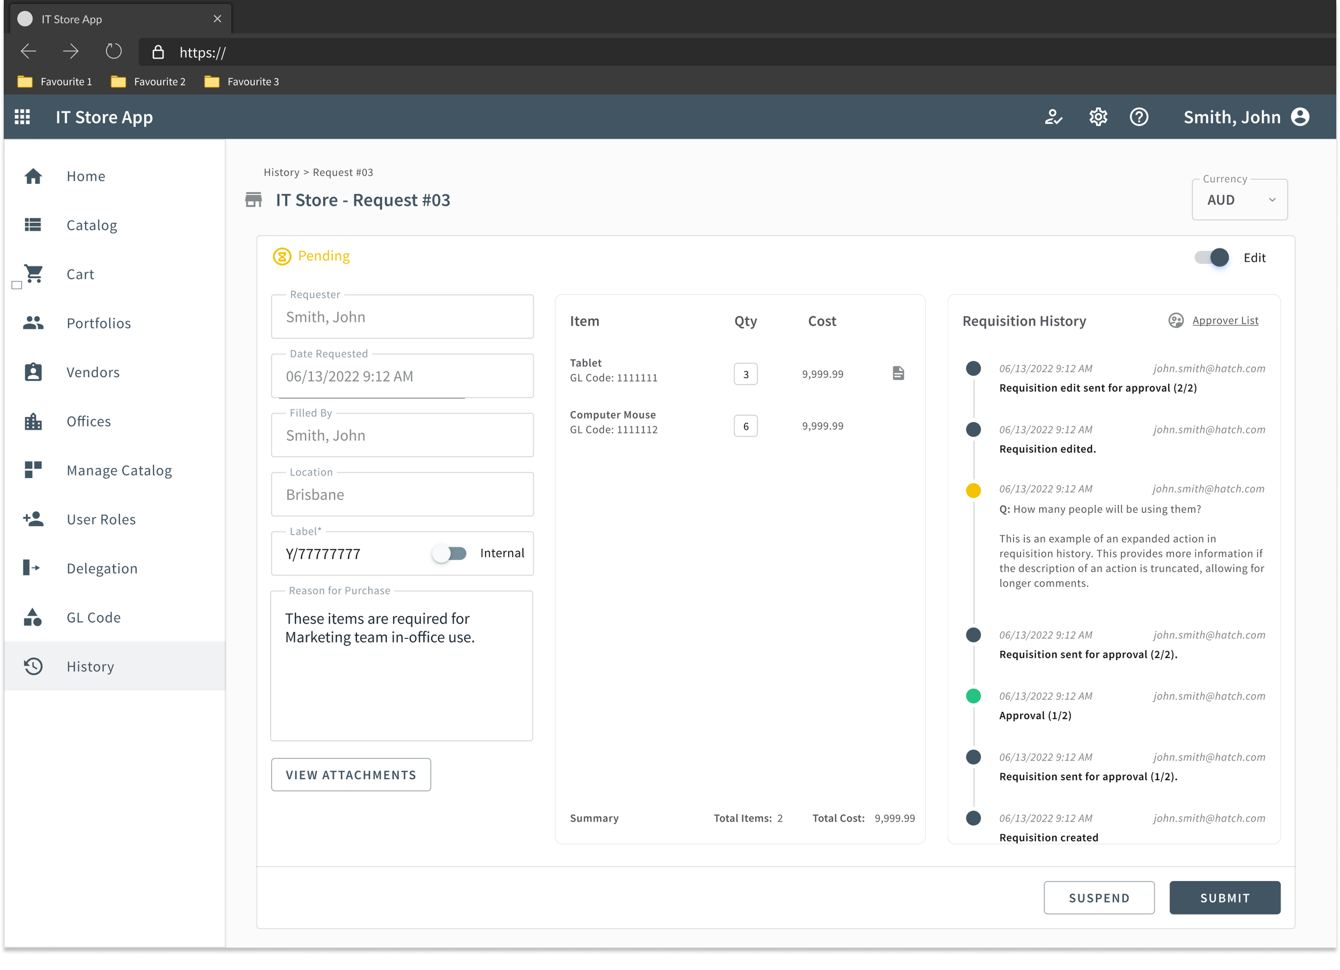1340x970 pixels.
Task: Open Delegation from the sidebar menu
Action: (x=102, y=568)
